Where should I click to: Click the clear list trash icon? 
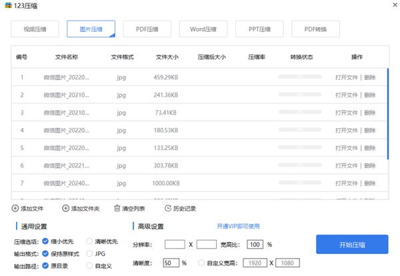(x=117, y=209)
